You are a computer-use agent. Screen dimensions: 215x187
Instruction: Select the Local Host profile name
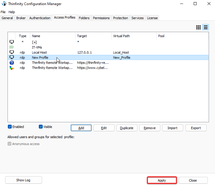click(39, 52)
